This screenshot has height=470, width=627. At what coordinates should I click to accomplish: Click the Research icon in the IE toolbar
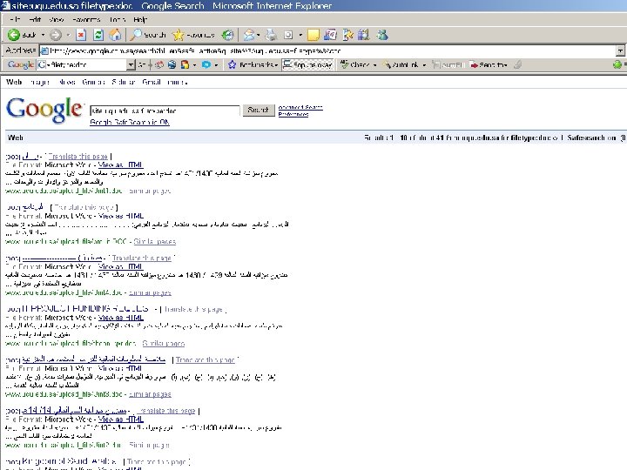[330, 35]
